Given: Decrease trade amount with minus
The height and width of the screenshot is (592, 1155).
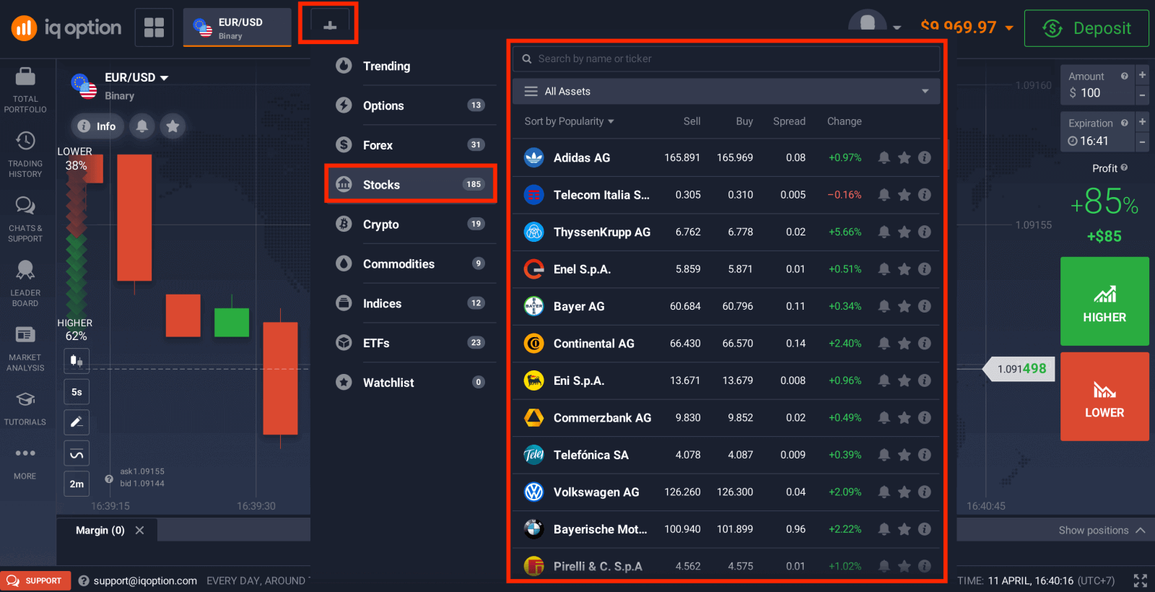Looking at the screenshot, I should pos(1142,95).
